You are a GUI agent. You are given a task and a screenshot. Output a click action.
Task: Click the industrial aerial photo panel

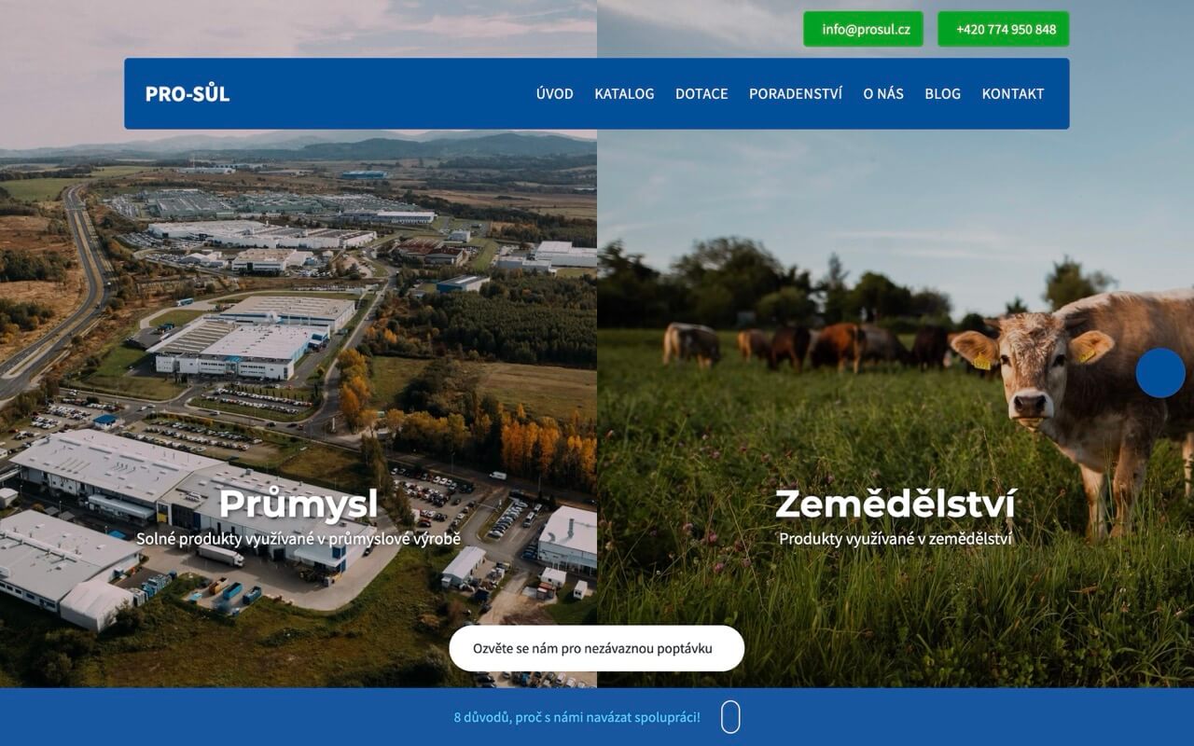(x=298, y=326)
